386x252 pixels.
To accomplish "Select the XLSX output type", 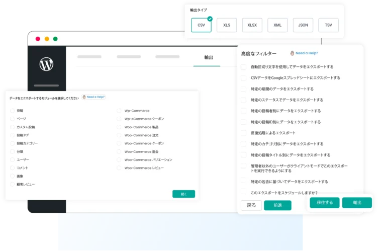I will coord(252,25).
